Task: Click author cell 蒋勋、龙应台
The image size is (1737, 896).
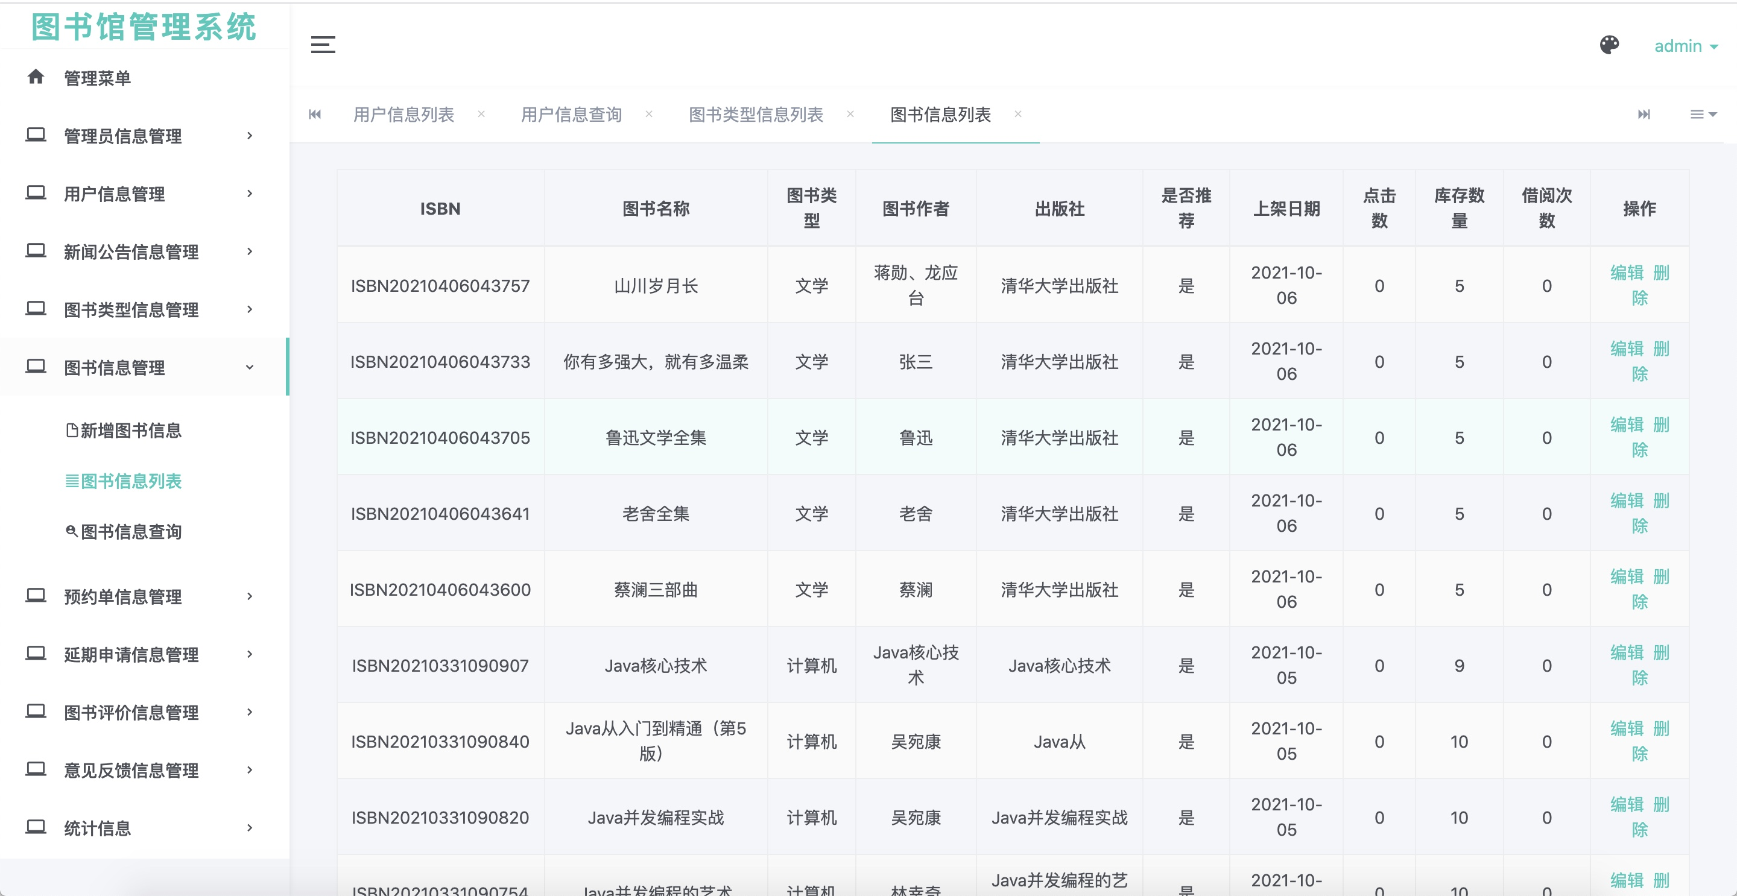Action: 916,285
